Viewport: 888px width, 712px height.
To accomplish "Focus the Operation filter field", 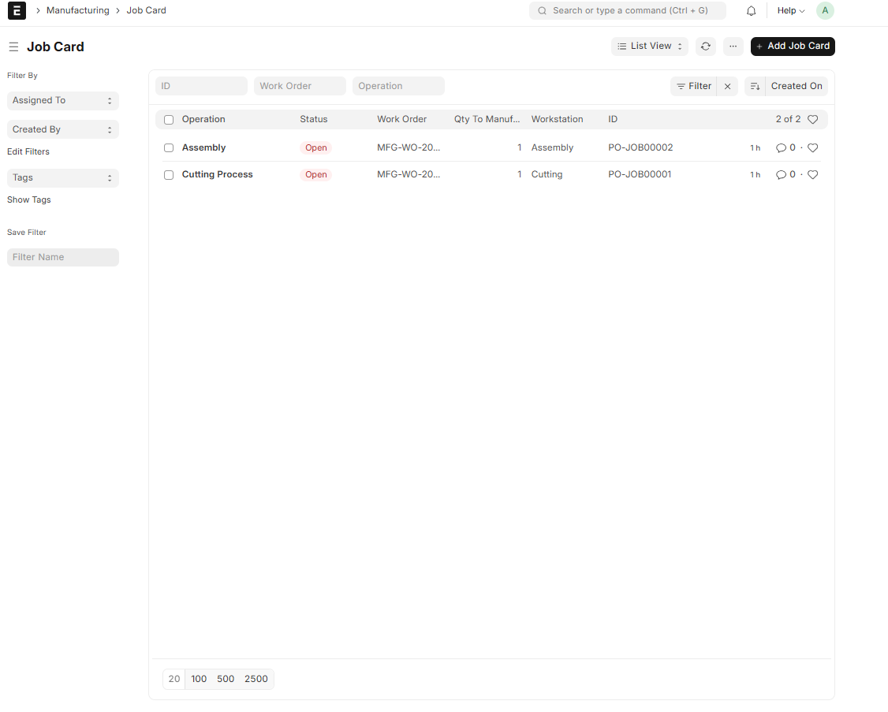I will point(398,86).
